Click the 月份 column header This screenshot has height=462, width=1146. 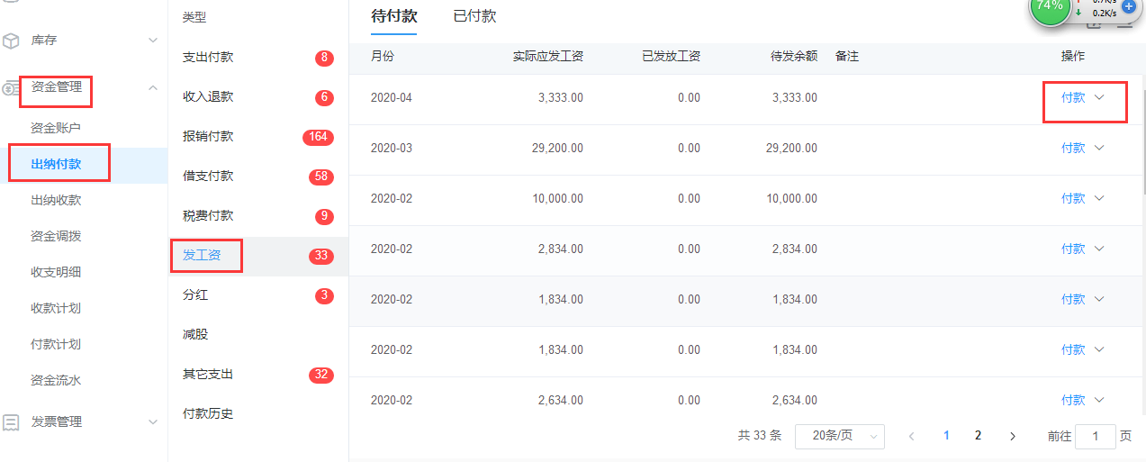[x=383, y=57]
